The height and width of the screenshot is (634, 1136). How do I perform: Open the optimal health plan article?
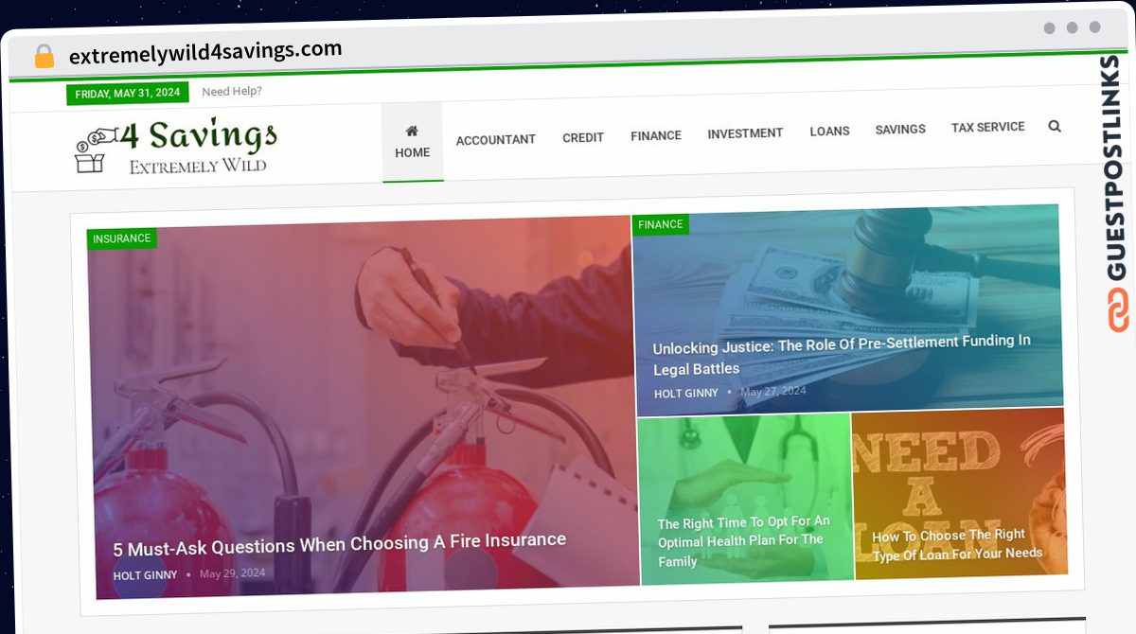(744, 541)
